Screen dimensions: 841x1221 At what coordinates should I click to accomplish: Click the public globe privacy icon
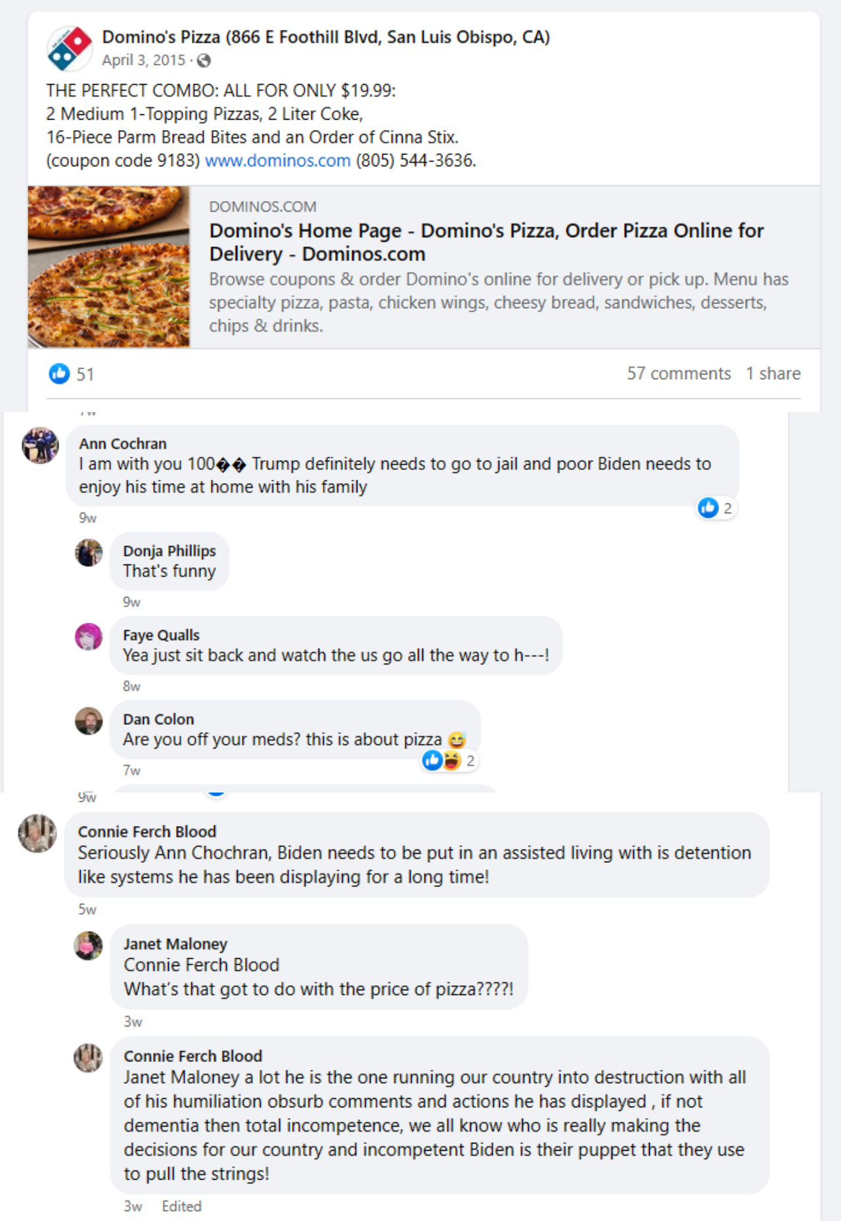[204, 60]
